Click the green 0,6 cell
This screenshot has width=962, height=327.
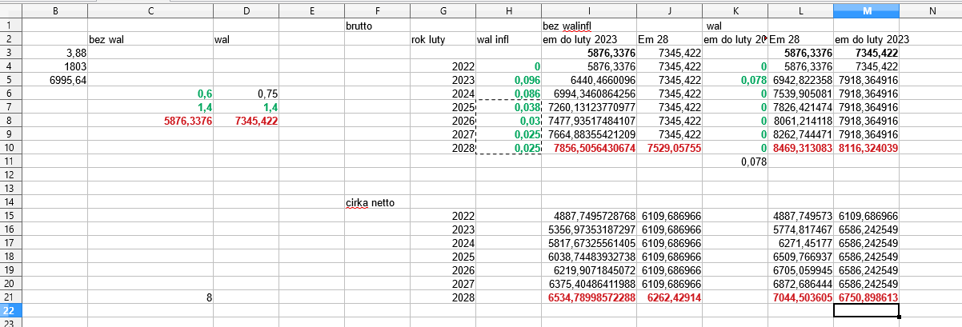click(150, 94)
